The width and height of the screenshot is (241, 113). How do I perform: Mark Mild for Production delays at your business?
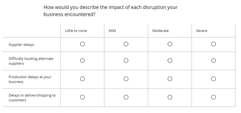tap(126, 79)
